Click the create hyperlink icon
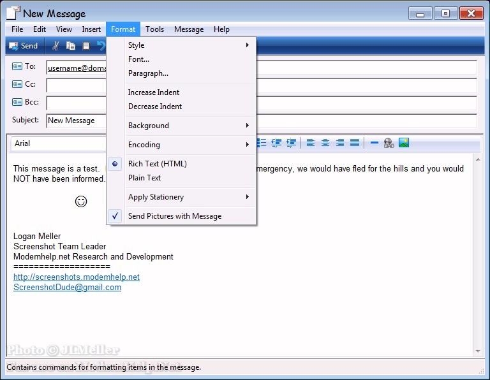Screen dimensions: 490x380 click(x=389, y=143)
